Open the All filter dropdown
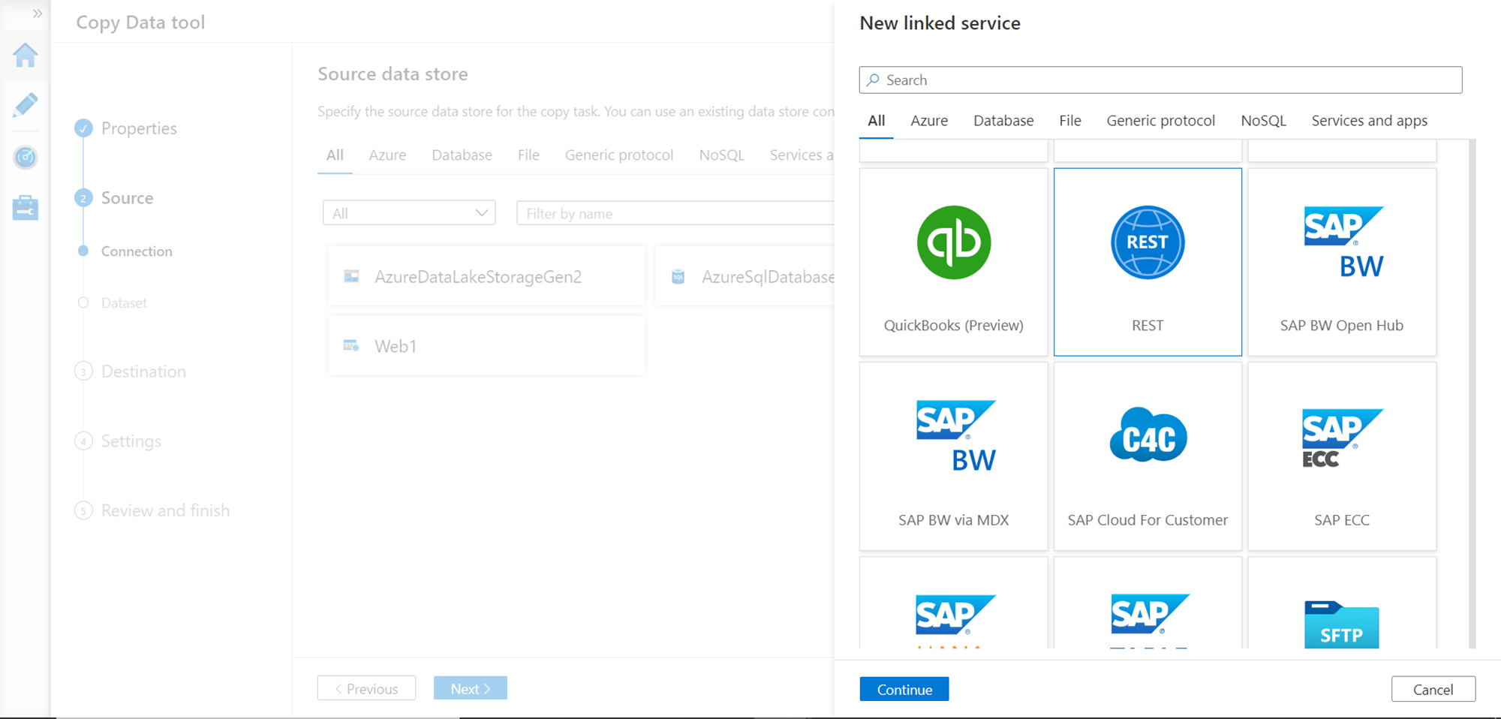The width and height of the screenshot is (1501, 719). click(409, 213)
